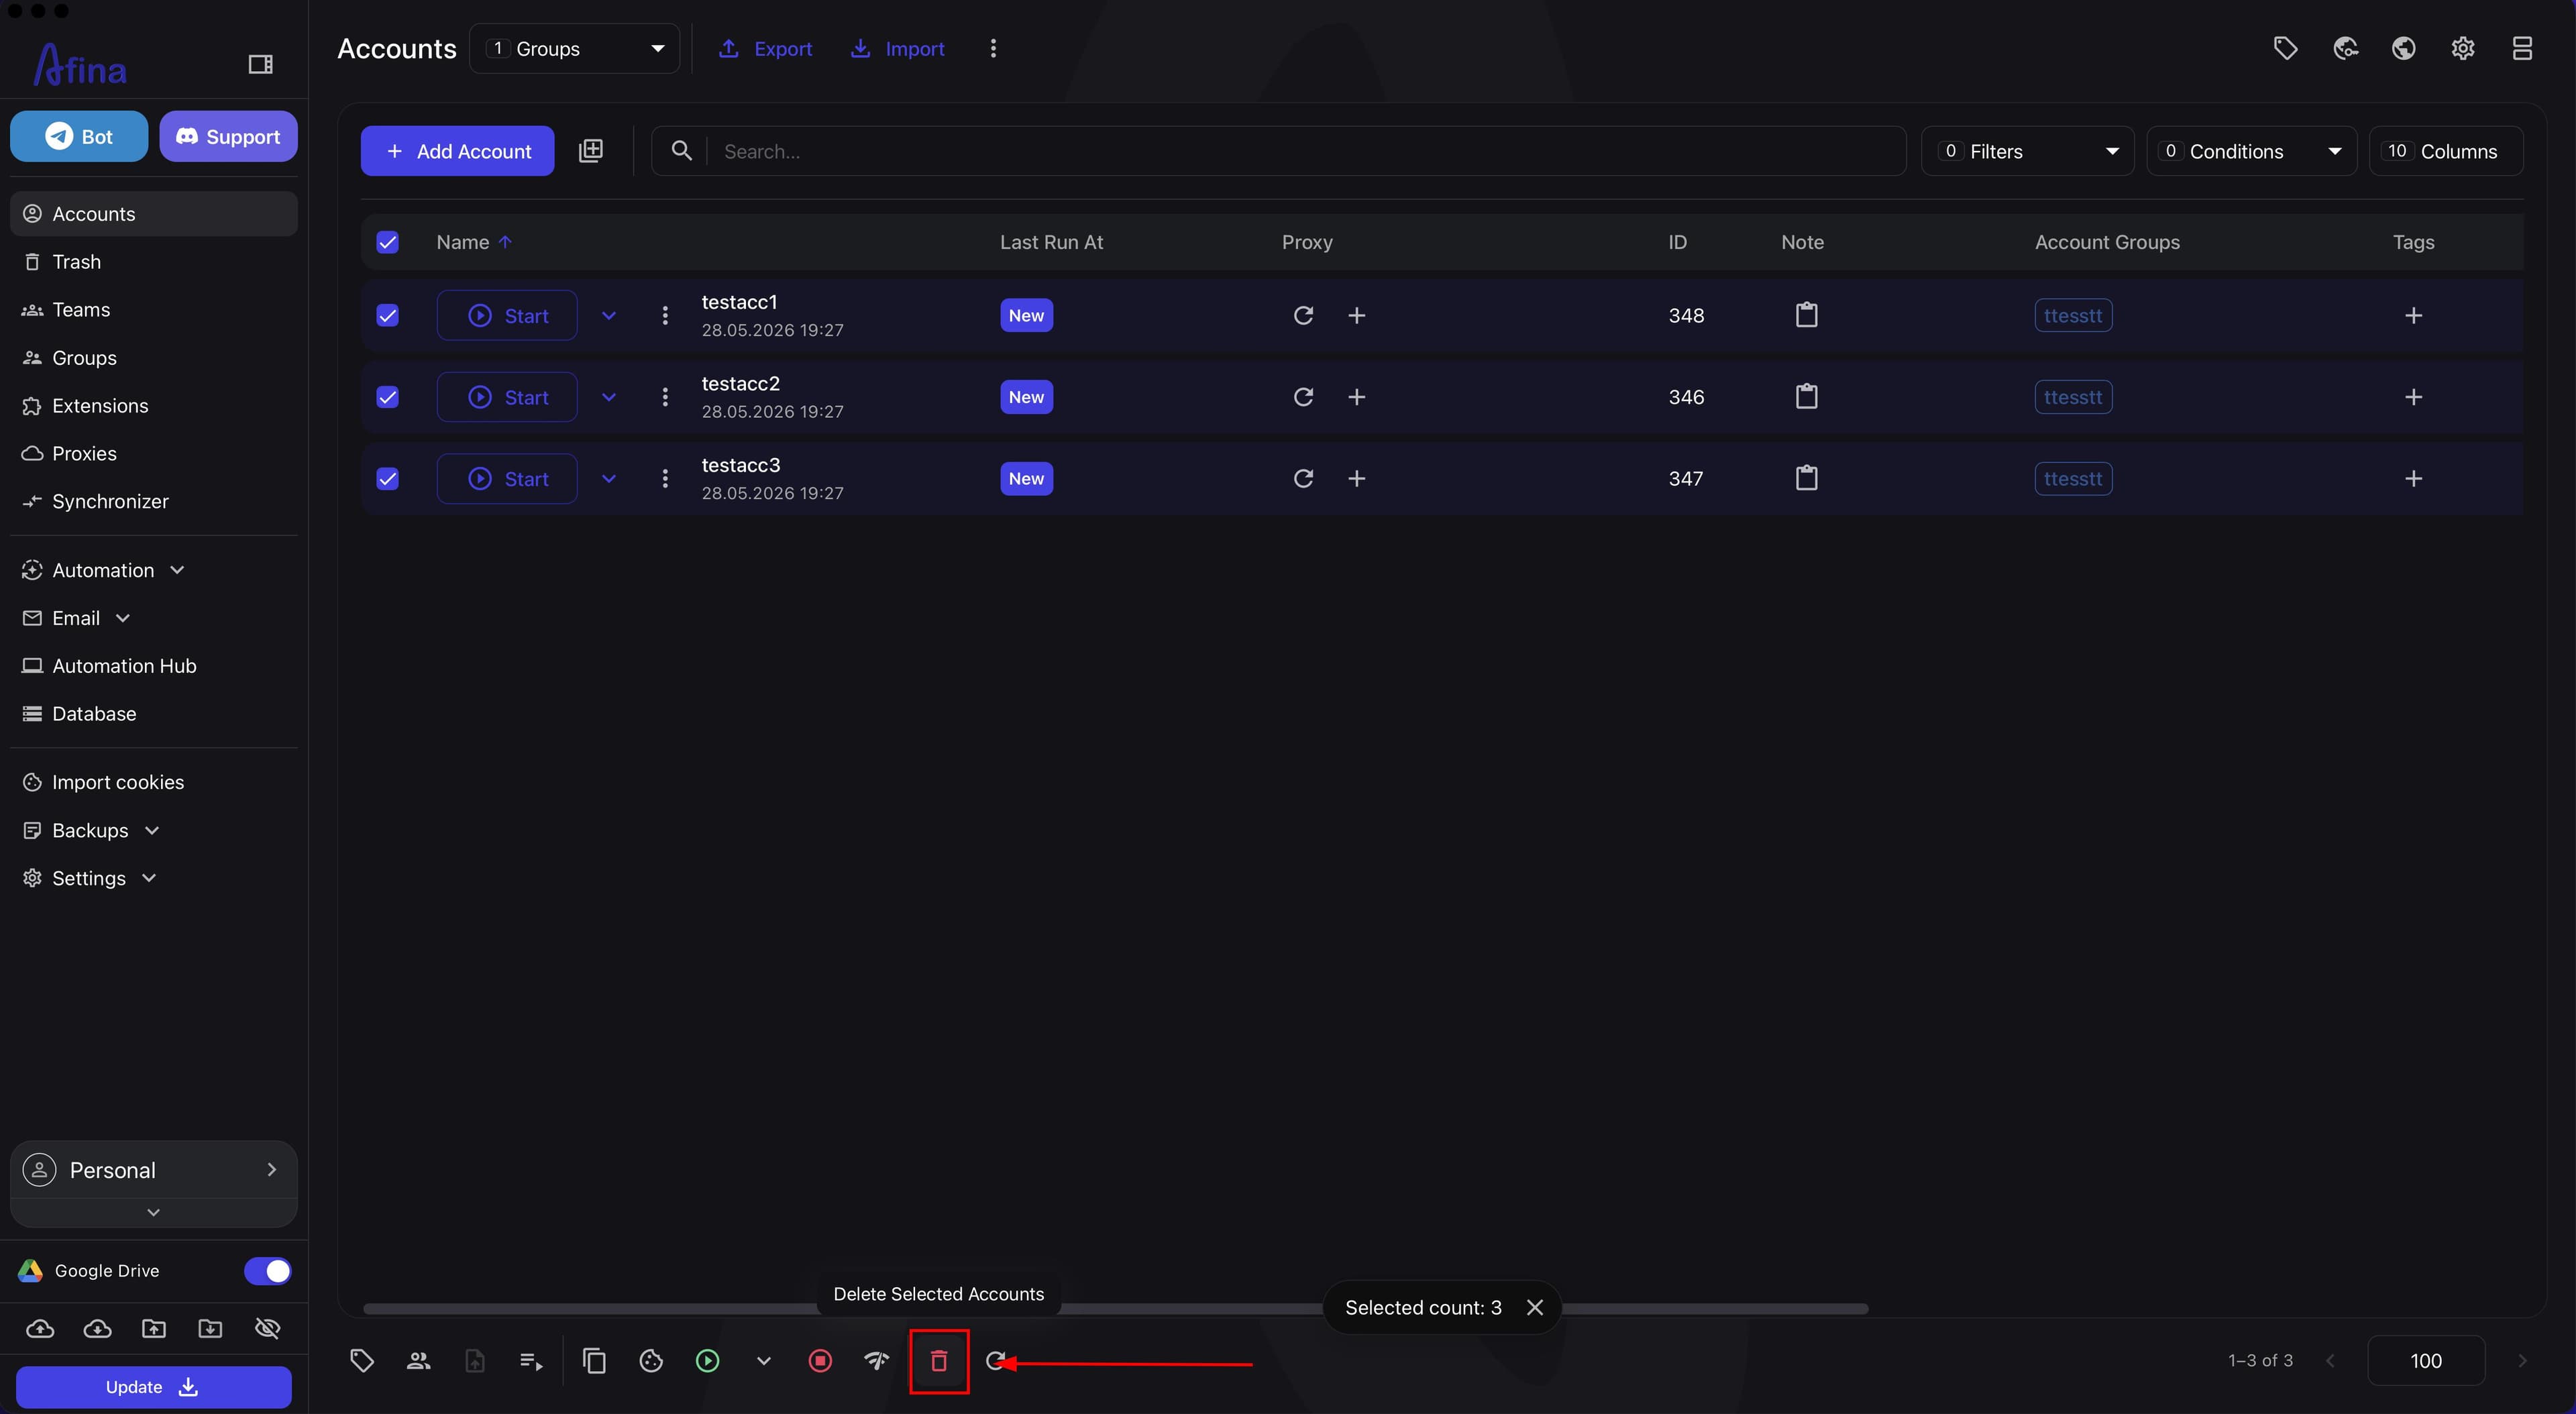Image resolution: width=2576 pixels, height=1414 pixels.
Task: Go to Teams in the sidebar
Action: [x=153, y=310]
